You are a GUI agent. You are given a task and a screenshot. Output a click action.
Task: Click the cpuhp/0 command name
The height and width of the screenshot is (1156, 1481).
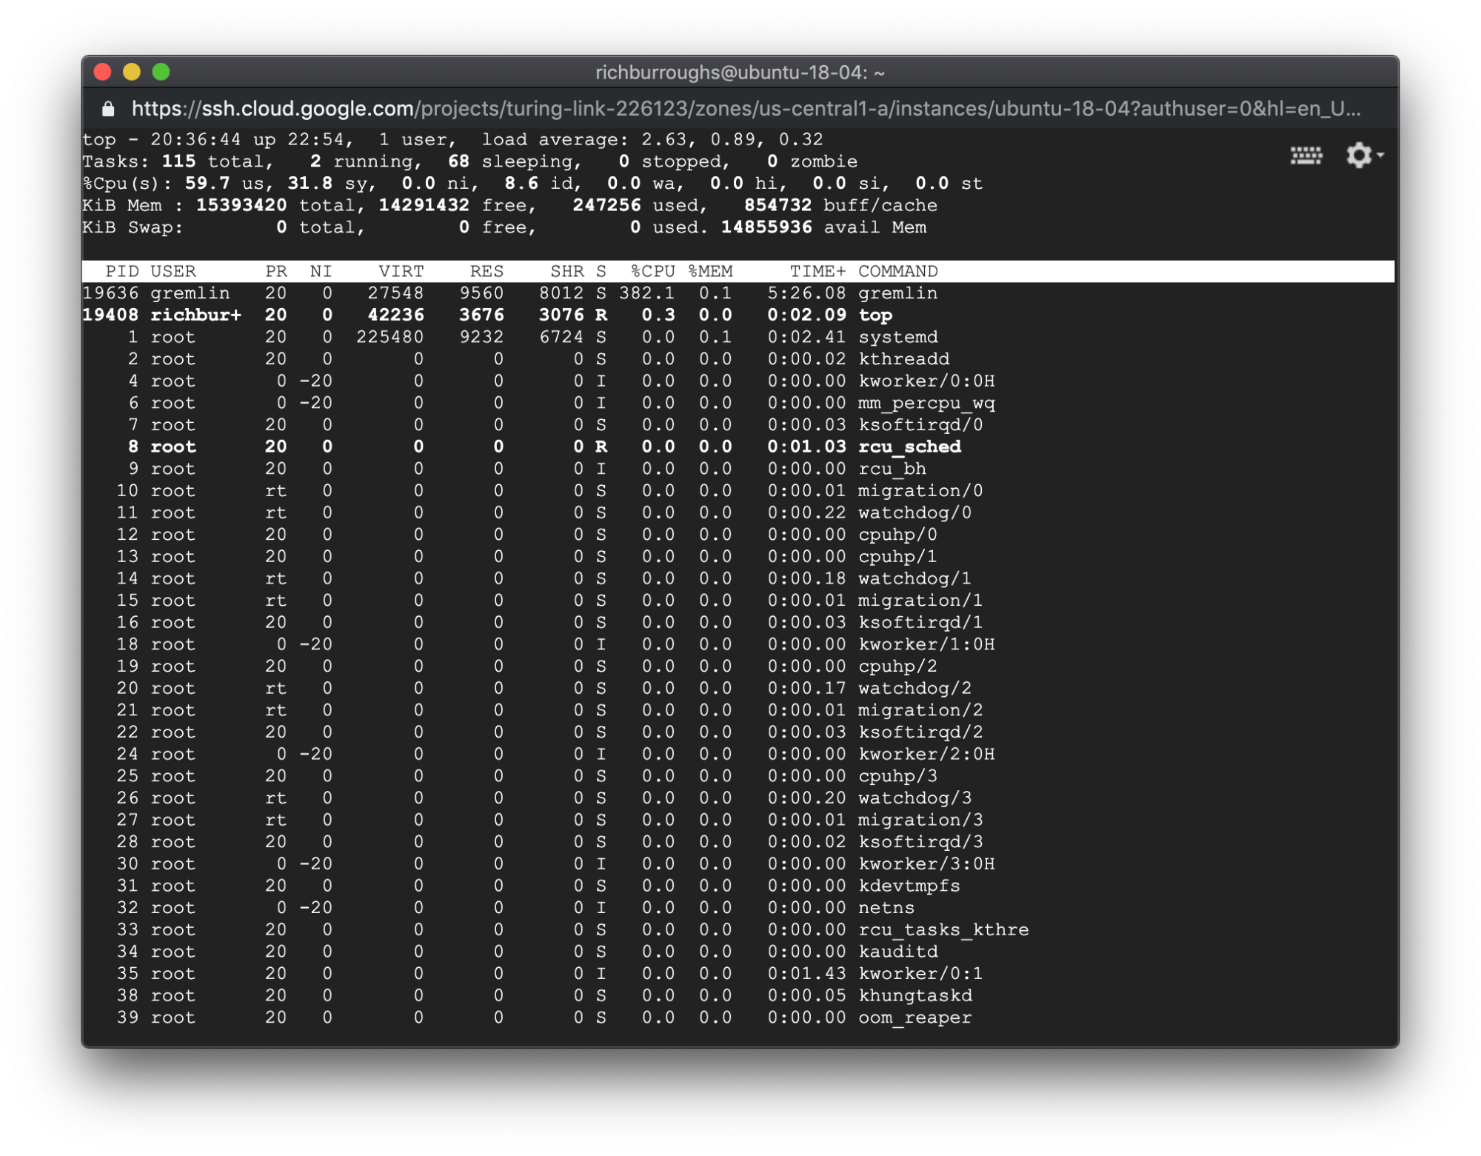click(897, 535)
